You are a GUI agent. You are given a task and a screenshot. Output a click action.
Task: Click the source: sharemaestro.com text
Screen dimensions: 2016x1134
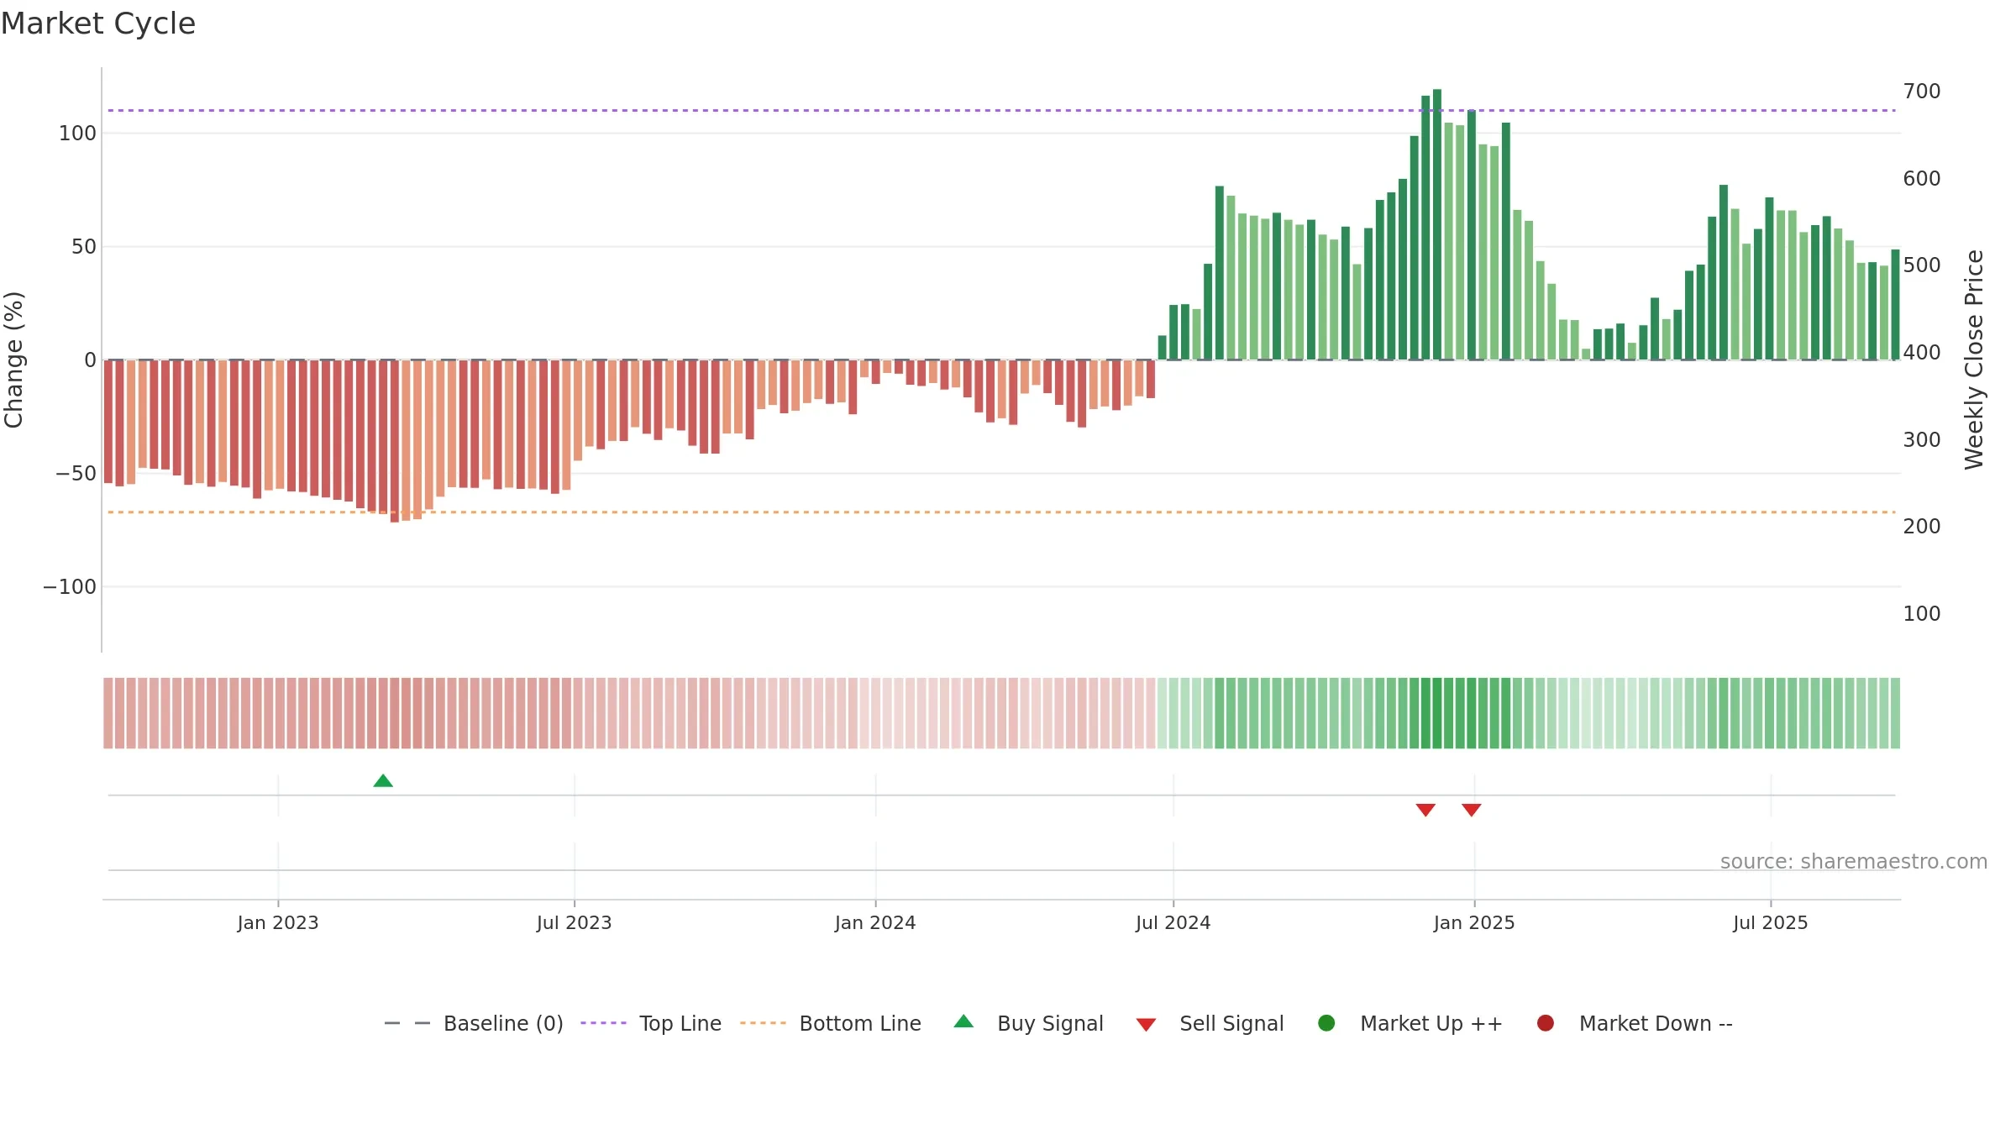click(1854, 862)
